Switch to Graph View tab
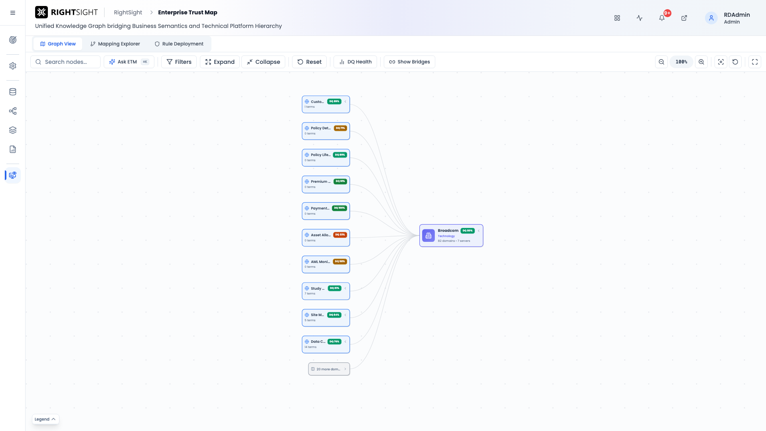The height and width of the screenshot is (431, 766). coord(58,44)
